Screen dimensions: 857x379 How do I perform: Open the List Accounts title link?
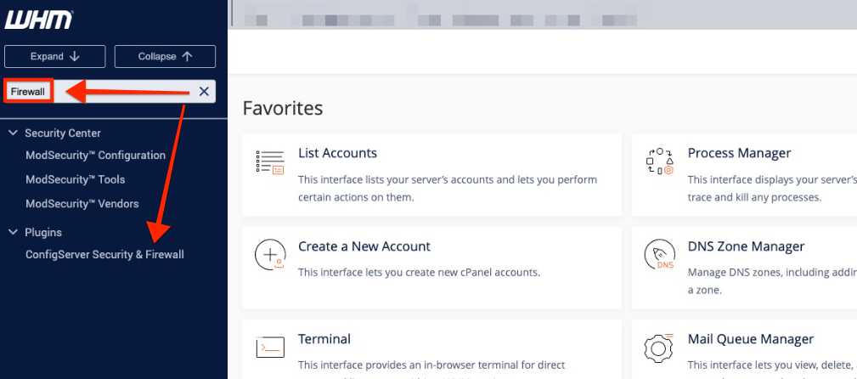tap(337, 153)
